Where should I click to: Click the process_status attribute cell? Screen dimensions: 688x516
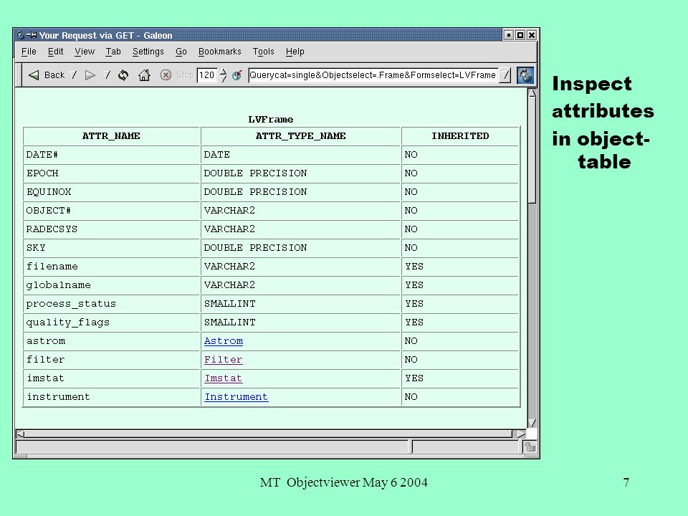(x=112, y=304)
